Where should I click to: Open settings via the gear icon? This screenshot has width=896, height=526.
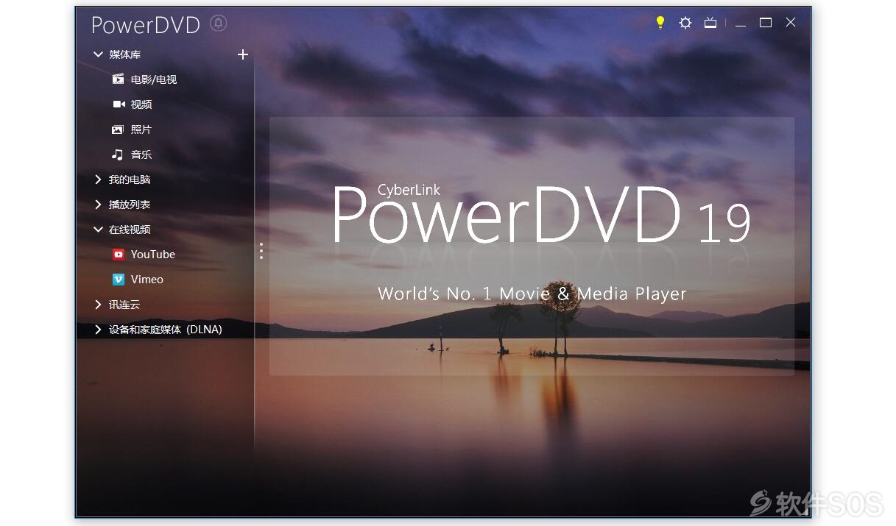pos(685,23)
